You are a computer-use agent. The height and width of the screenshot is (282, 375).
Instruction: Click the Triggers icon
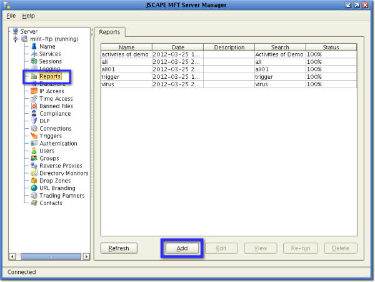pyautogui.click(x=34, y=136)
